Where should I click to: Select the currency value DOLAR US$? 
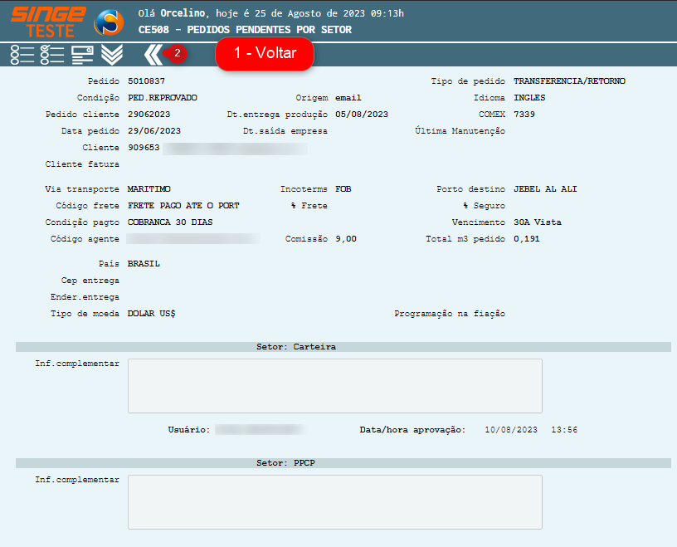[152, 314]
